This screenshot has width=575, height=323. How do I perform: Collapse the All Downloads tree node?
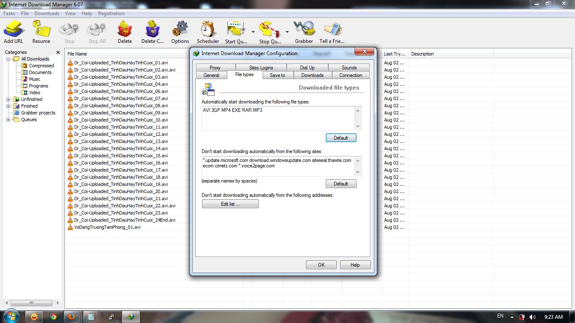[8, 59]
